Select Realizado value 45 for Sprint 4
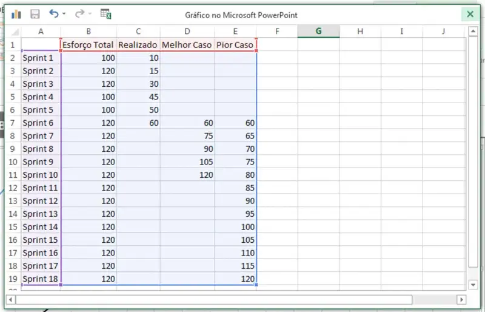Image resolution: width=485 pixels, height=312 pixels. click(138, 97)
